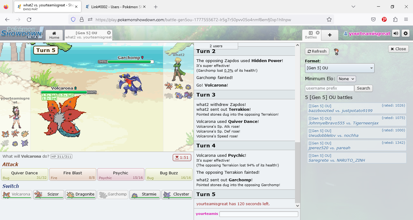Open the Format dropdown showing [Gen 5] OU
The height and width of the screenshot is (220, 413).
click(340, 68)
